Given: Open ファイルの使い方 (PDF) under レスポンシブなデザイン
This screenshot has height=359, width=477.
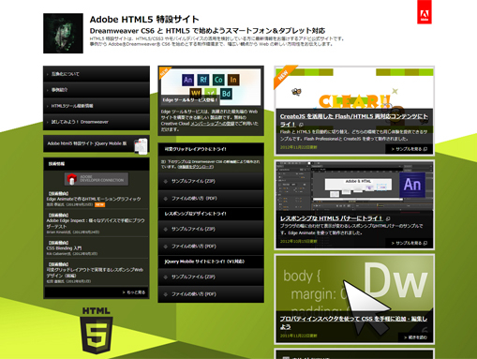Looking at the screenshot, I should pyautogui.click(x=211, y=247).
